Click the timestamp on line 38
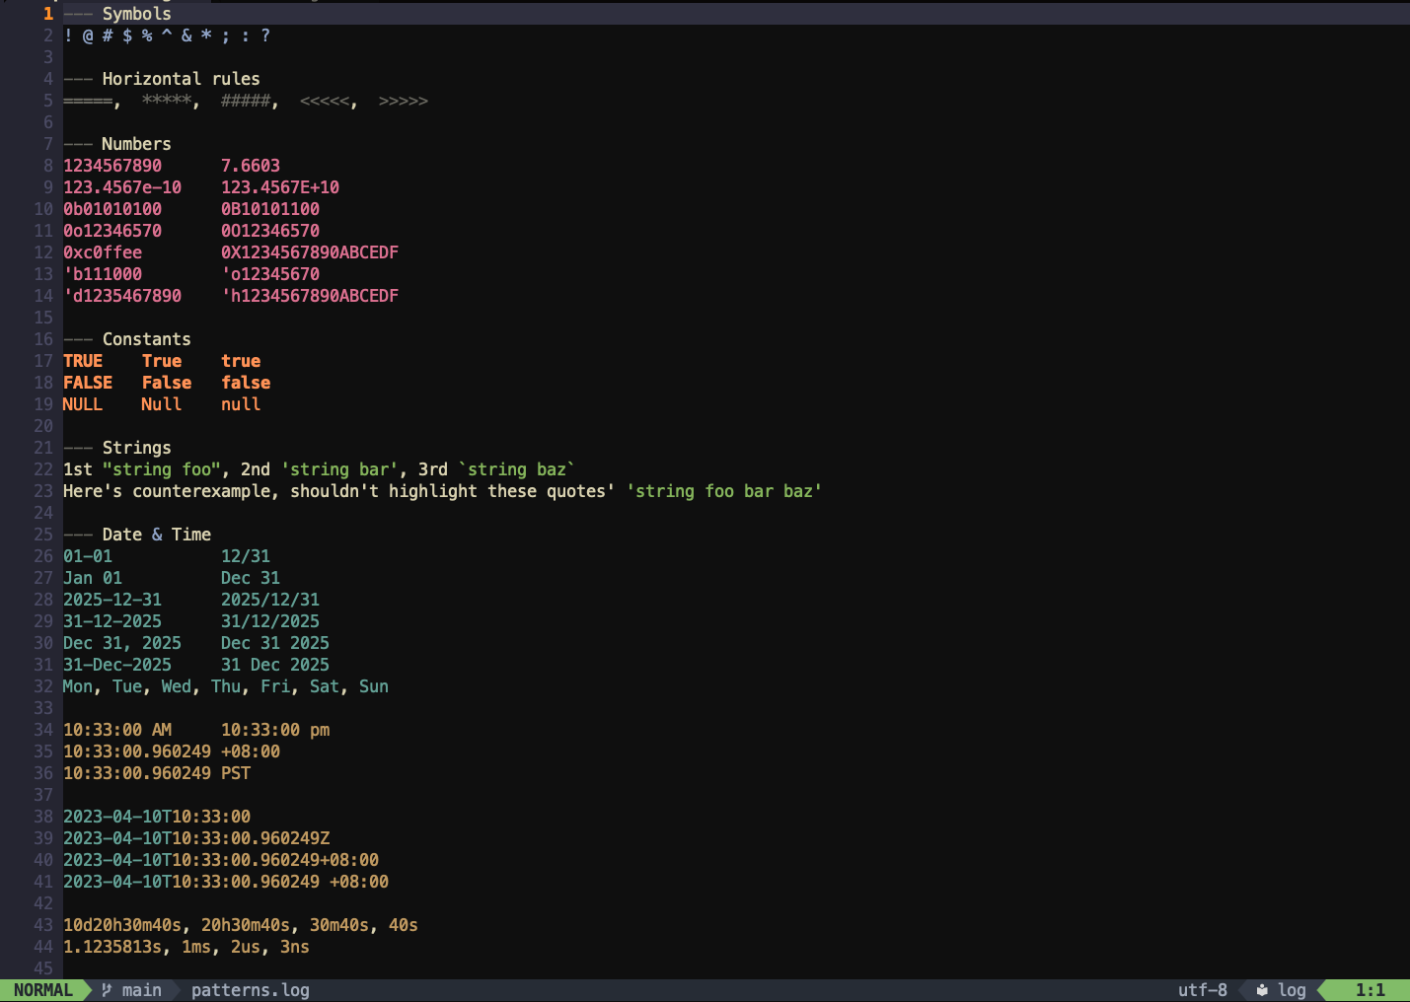 (x=157, y=817)
